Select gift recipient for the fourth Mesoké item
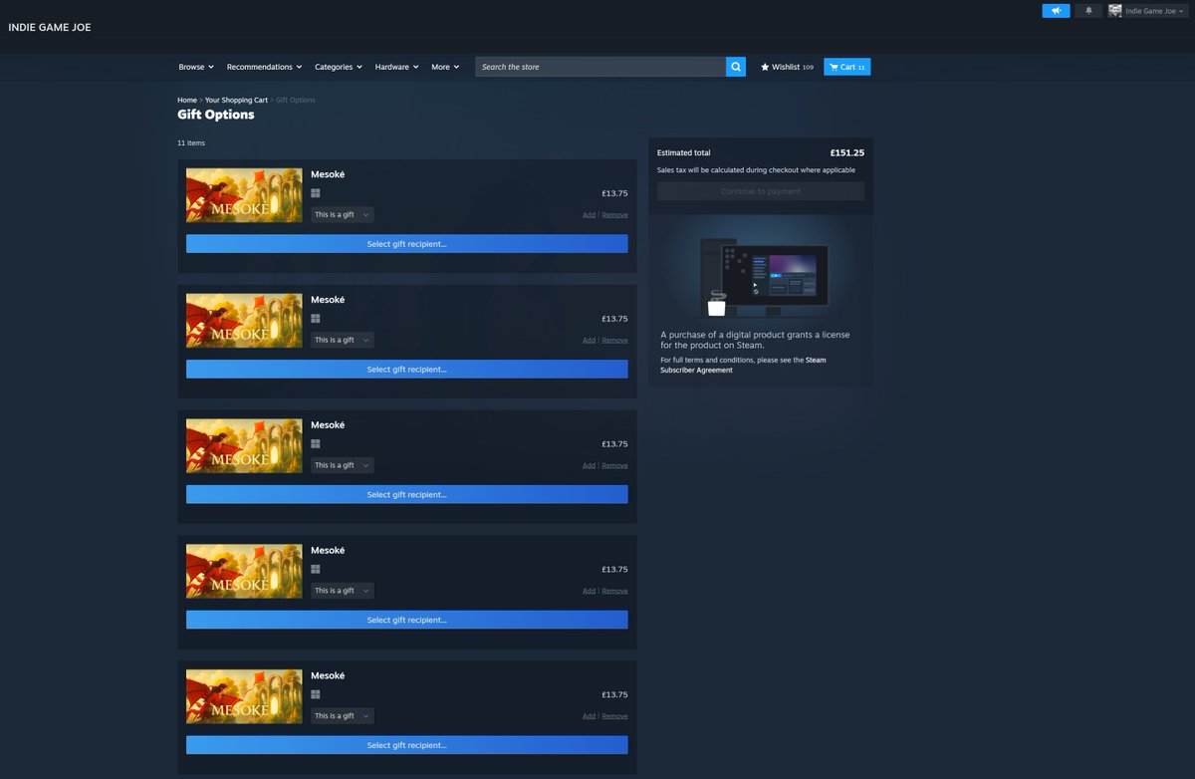1195x779 pixels. click(406, 620)
